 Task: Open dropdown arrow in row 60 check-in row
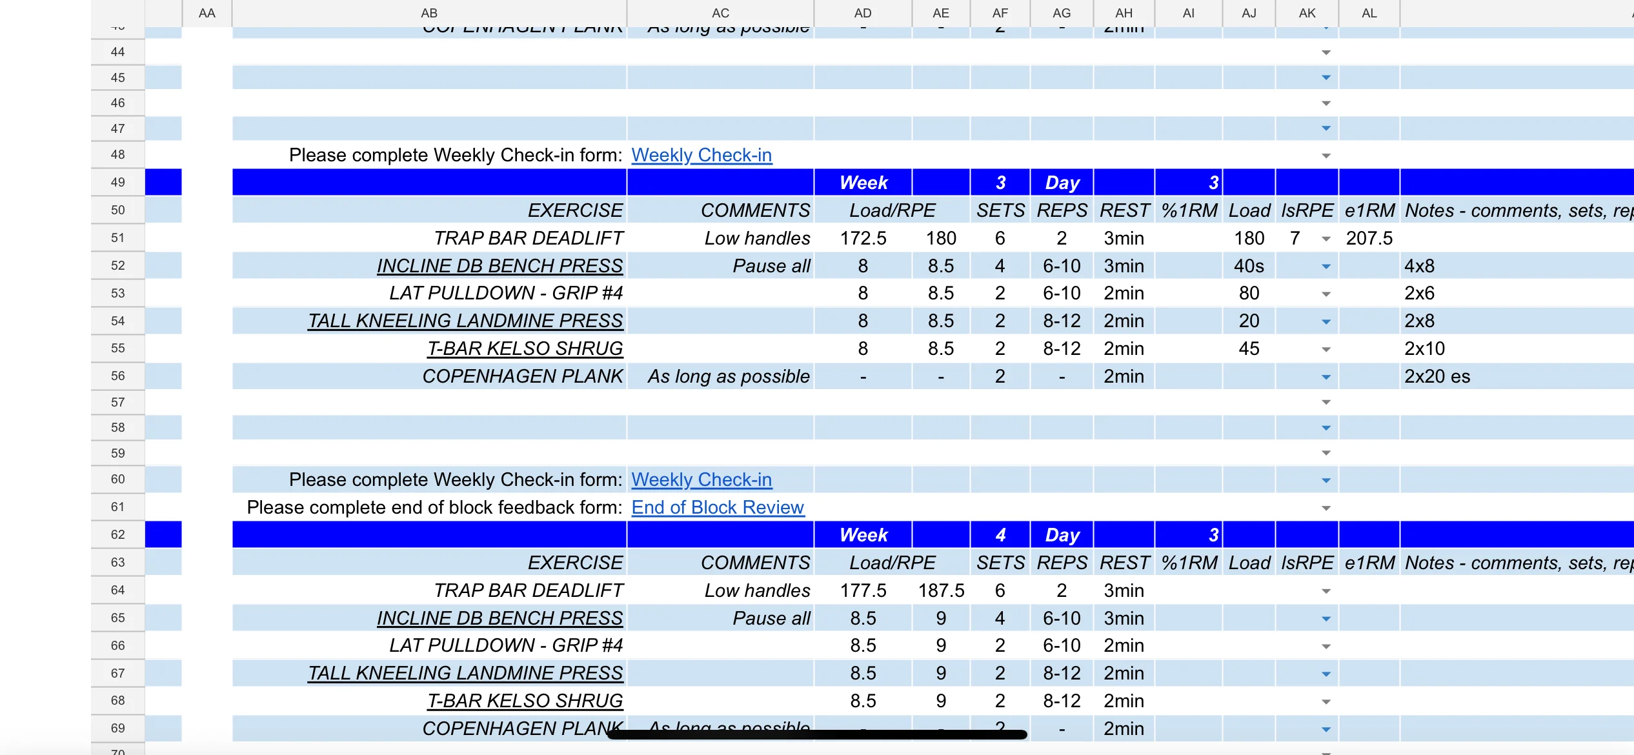(1326, 480)
